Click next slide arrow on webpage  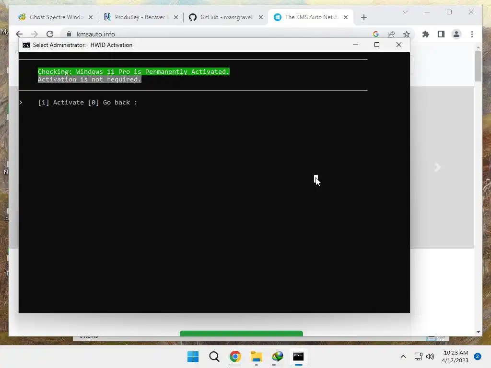(437, 167)
